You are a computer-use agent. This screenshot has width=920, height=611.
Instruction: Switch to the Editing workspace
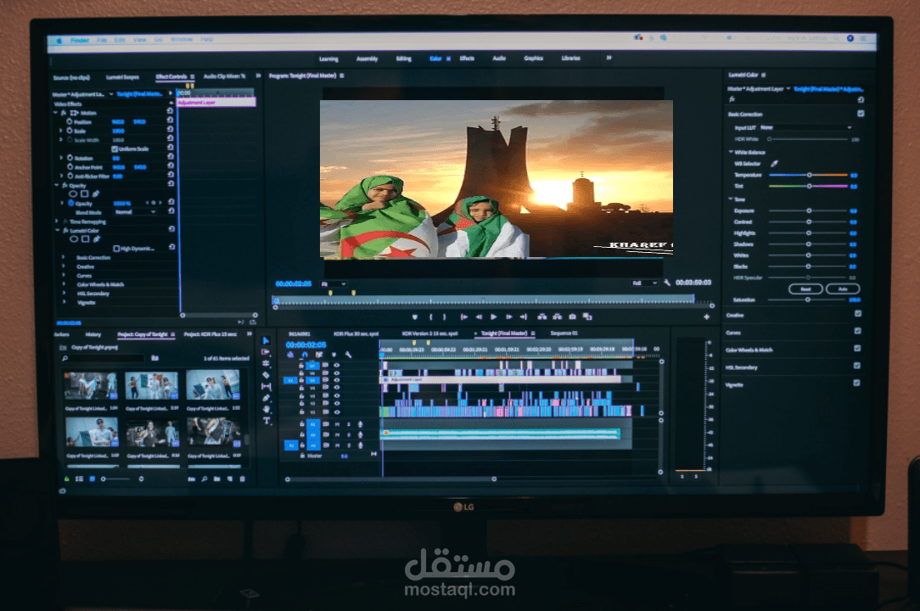coord(404,59)
